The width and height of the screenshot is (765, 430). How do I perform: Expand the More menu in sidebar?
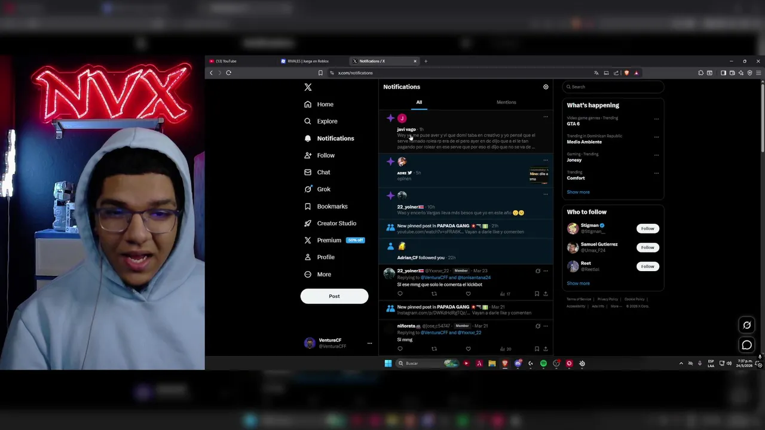pyautogui.click(x=317, y=274)
